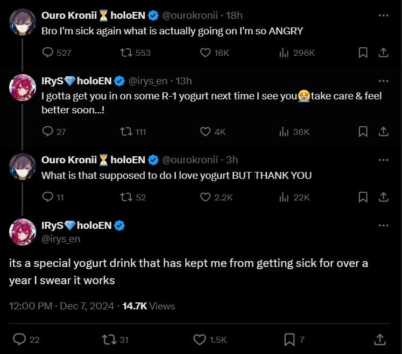Image resolution: width=402 pixels, height=354 pixels.
Task: Bookmark the main tweet with 7 bookmarks
Action: click(x=289, y=339)
